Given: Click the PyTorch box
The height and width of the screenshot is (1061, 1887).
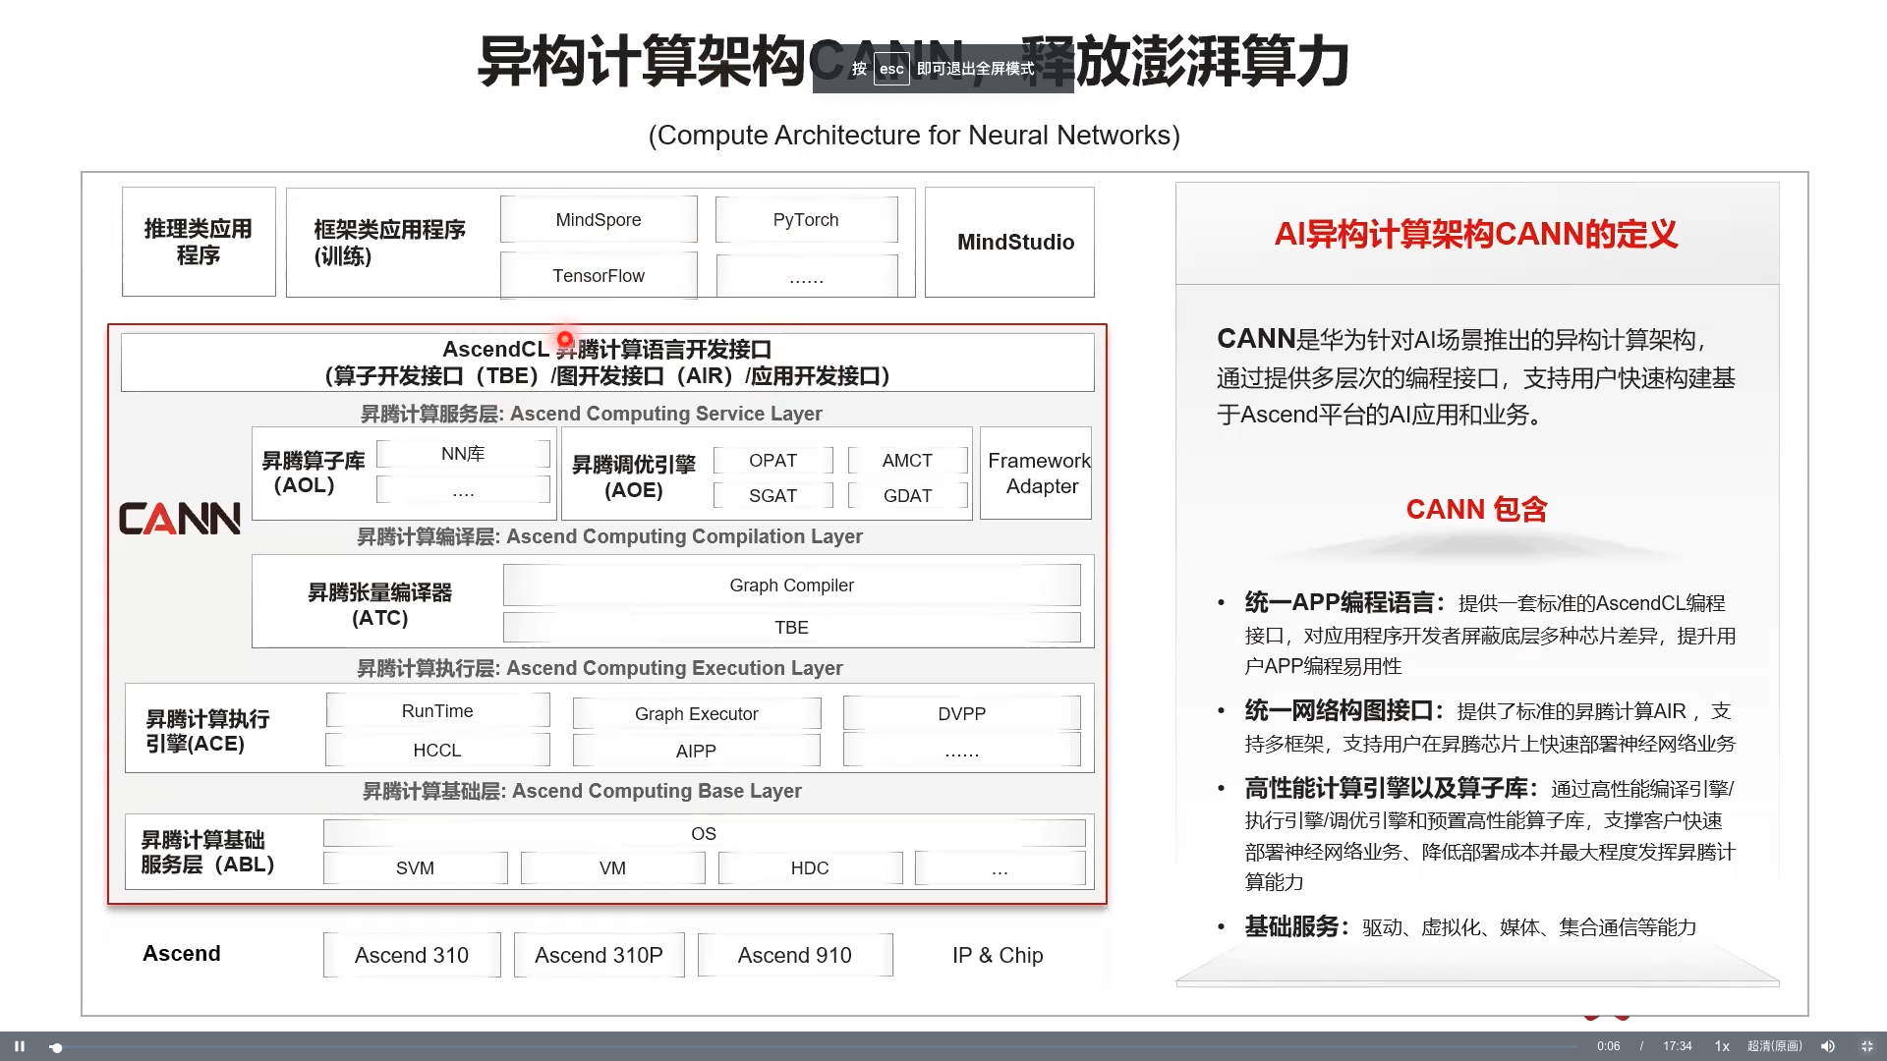Looking at the screenshot, I should 806,220.
